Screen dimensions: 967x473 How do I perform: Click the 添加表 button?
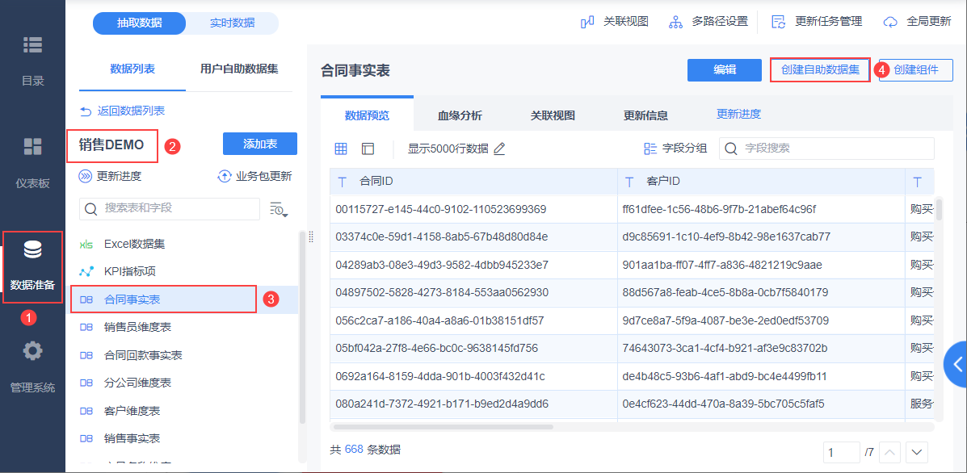pyautogui.click(x=259, y=144)
